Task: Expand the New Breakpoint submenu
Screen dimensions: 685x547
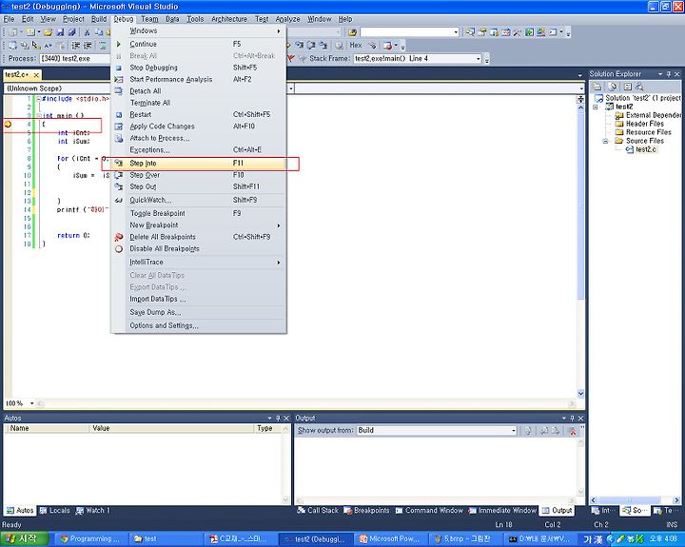Action: 198,225
